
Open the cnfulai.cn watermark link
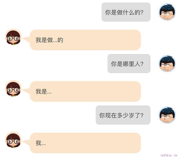point(169,155)
